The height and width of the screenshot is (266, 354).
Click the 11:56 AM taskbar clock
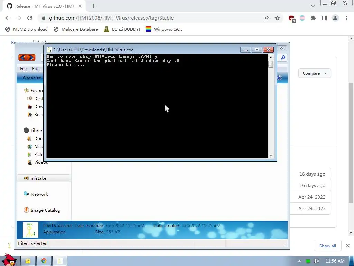pos(335,261)
